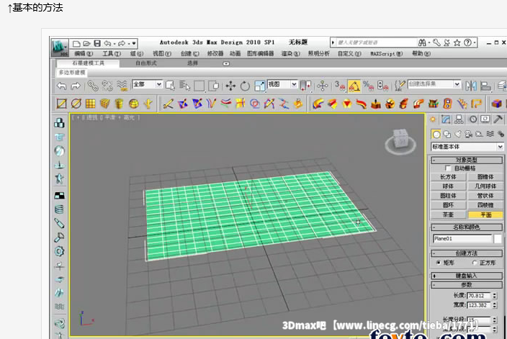Open the 渲染(R) menu

(x=291, y=54)
